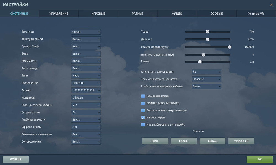Apply the Низк. preset button
The image size is (276, 165).
pyautogui.click(x=155, y=141)
